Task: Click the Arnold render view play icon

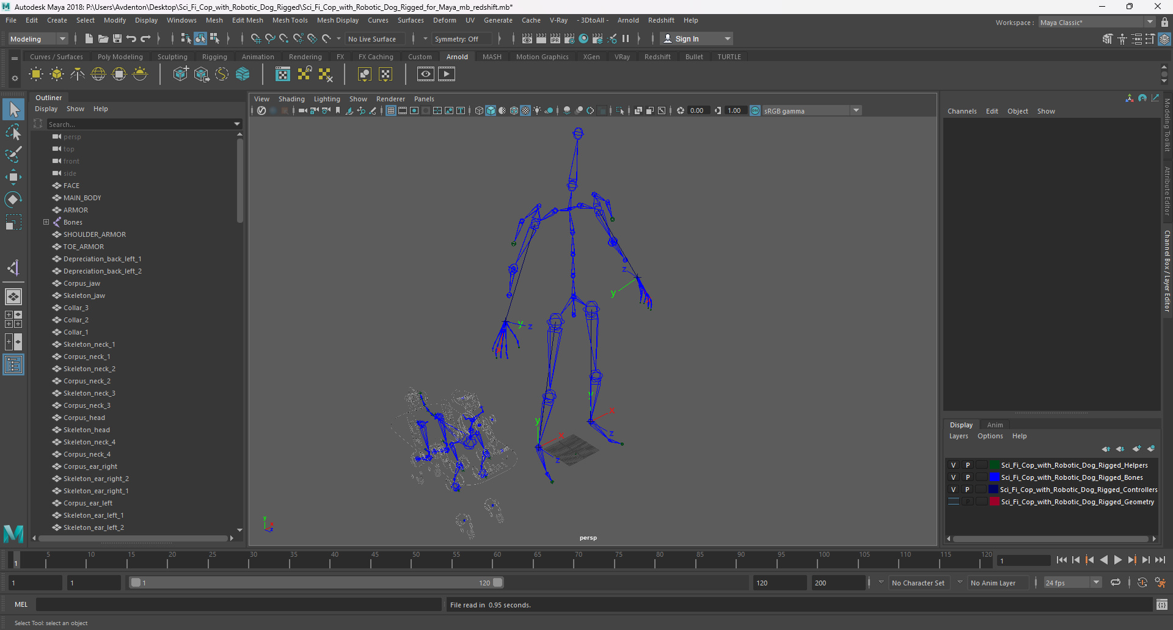Action: tap(447, 74)
